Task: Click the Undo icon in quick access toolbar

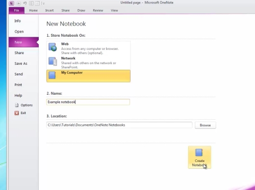Action: click(x=25, y=3)
